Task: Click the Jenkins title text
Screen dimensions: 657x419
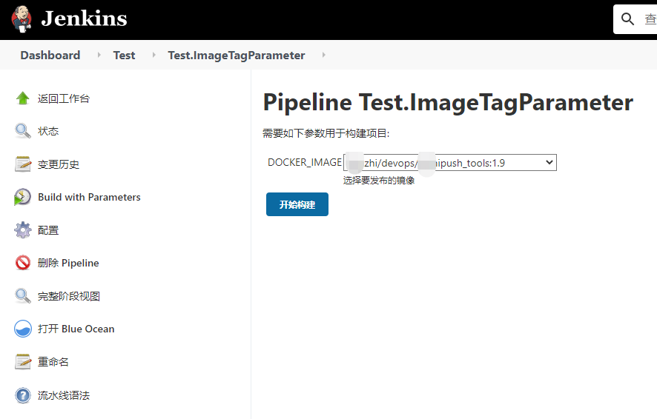Action: click(85, 19)
